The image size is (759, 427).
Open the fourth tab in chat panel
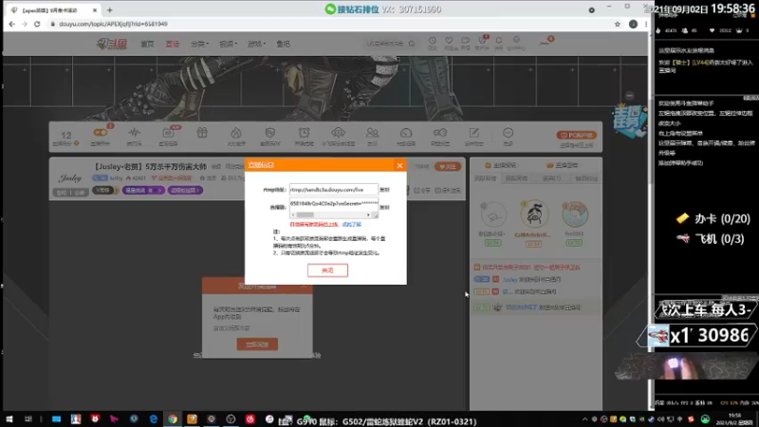(x=585, y=178)
